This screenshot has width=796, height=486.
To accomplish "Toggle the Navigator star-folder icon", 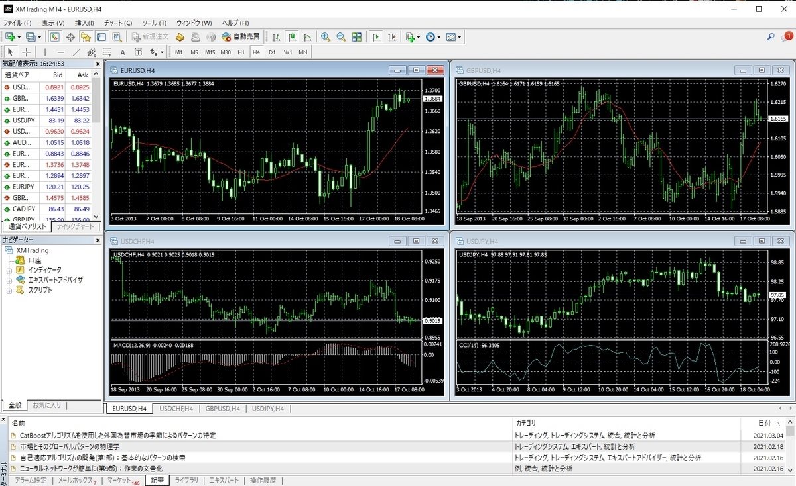I will click(86, 37).
